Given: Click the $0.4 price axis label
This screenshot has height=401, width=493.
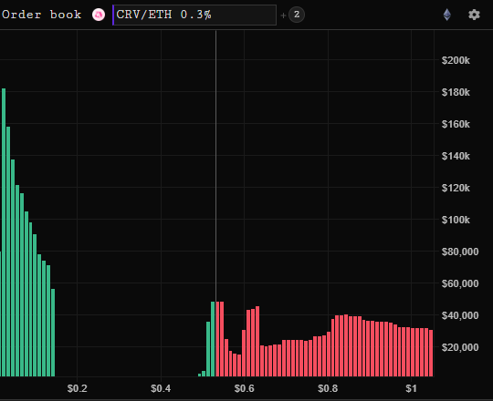Looking at the screenshot, I should [x=161, y=388].
